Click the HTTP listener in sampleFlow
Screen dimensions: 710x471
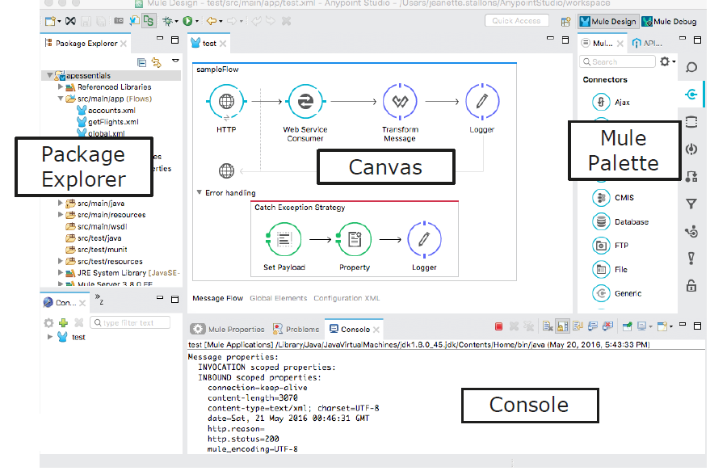click(226, 102)
